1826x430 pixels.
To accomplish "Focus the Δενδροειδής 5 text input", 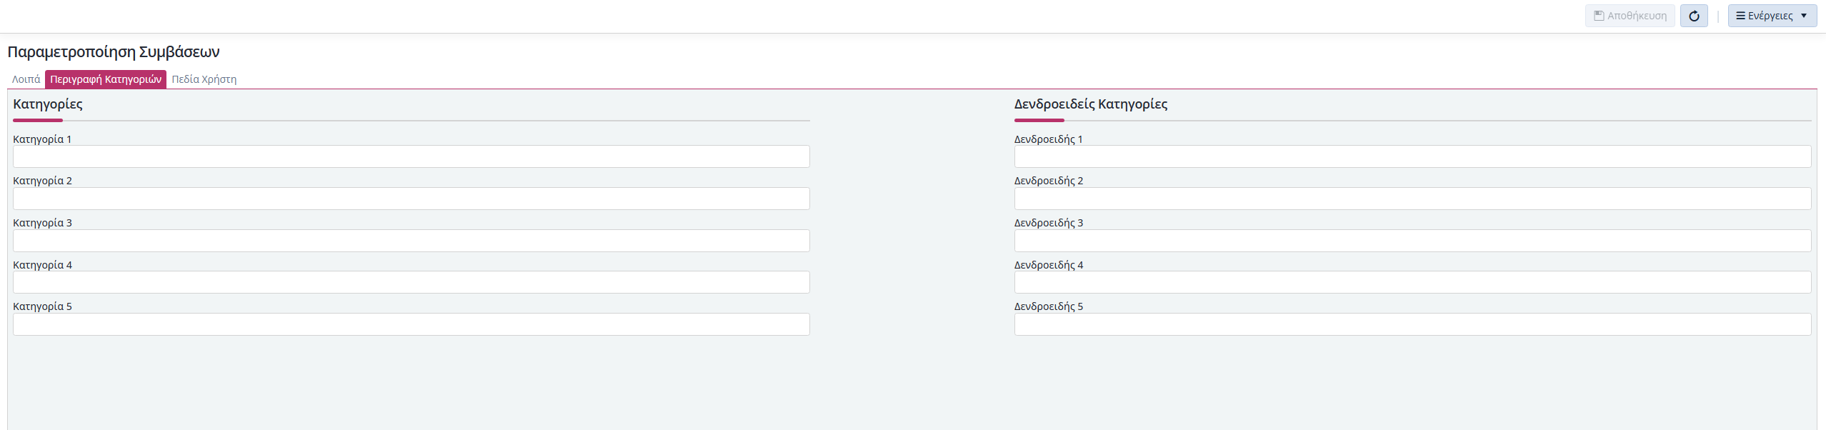I will pyautogui.click(x=1412, y=324).
